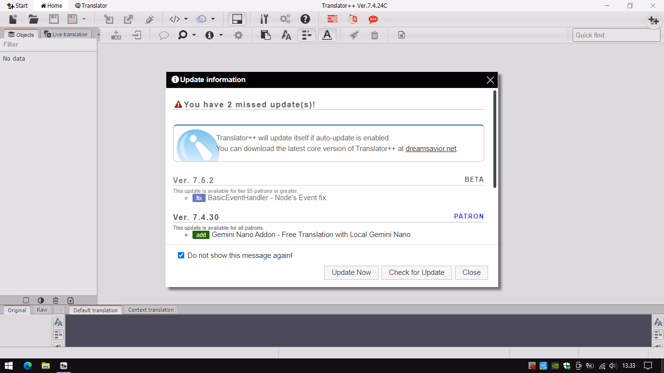
Task: Collapse the left panel arrow
Action: [99, 34]
